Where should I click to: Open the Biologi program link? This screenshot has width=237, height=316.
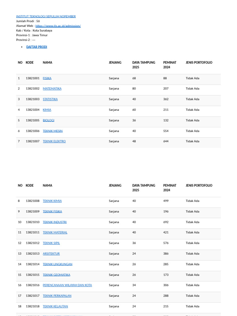pyautogui.click(x=48, y=120)
